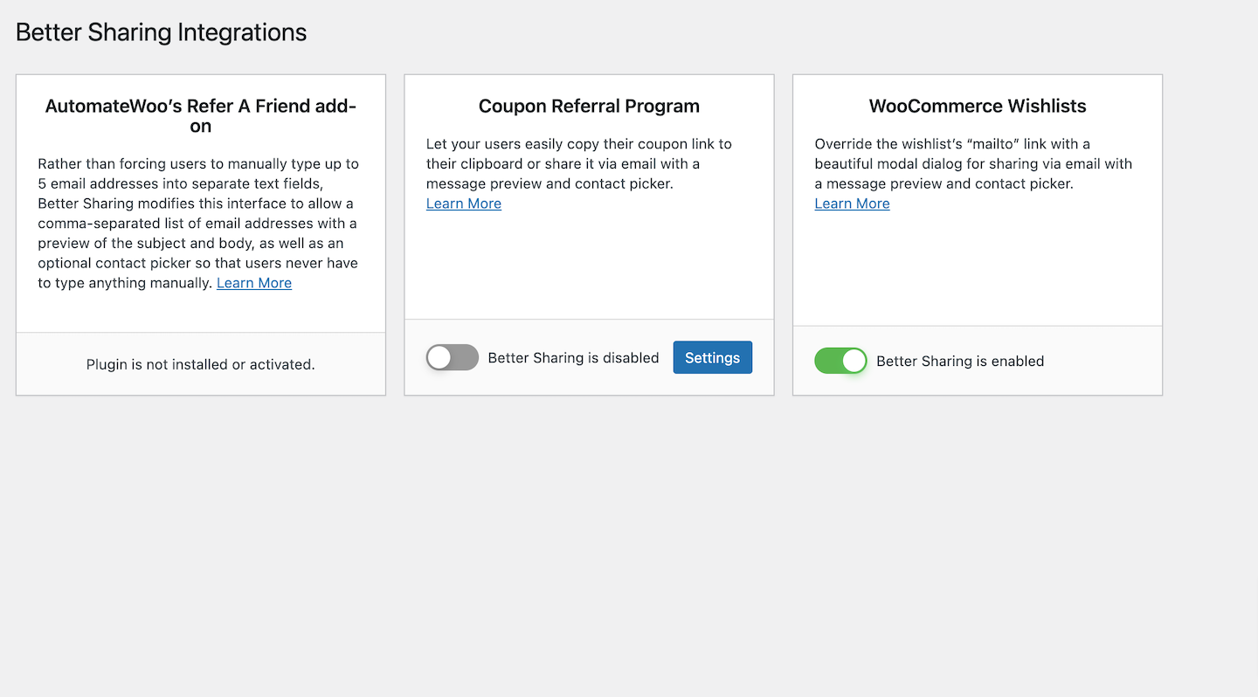Click "Plugin is not installed or activated" notice
This screenshot has width=1258, height=697.
point(201,364)
